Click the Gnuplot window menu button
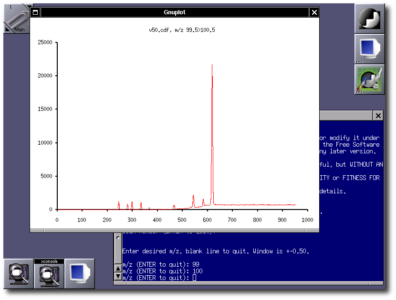396x300 pixels. (x=35, y=12)
